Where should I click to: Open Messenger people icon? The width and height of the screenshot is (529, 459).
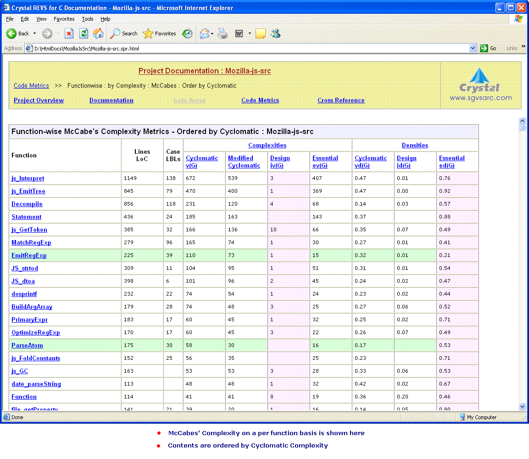[x=276, y=34]
